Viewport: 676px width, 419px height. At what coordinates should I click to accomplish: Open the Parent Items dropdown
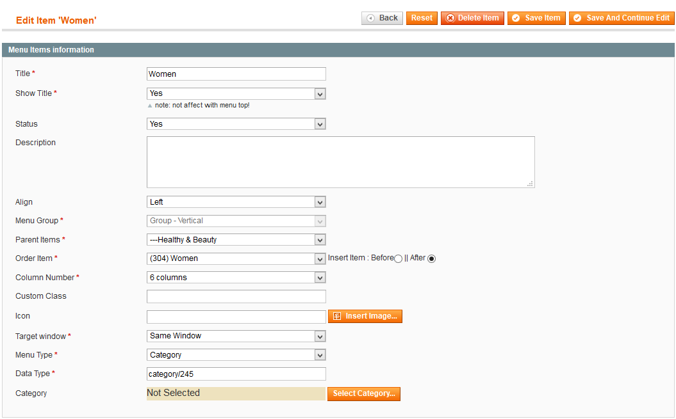point(236,240)
